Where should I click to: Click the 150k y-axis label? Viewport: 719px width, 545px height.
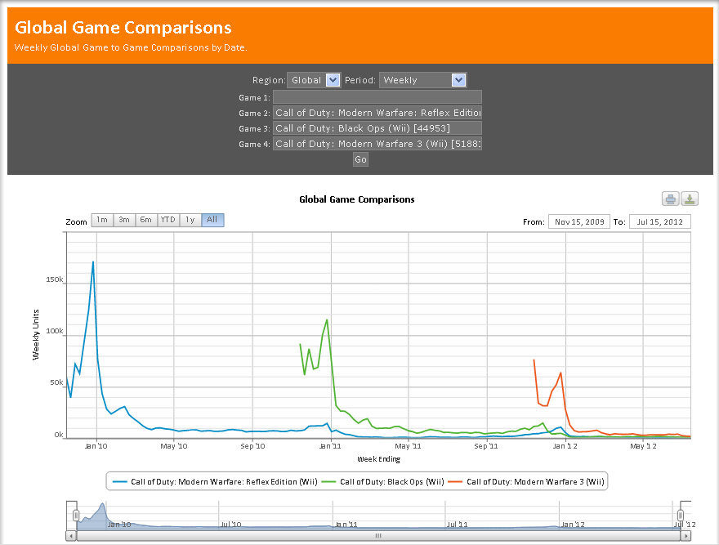click(55, 279)
